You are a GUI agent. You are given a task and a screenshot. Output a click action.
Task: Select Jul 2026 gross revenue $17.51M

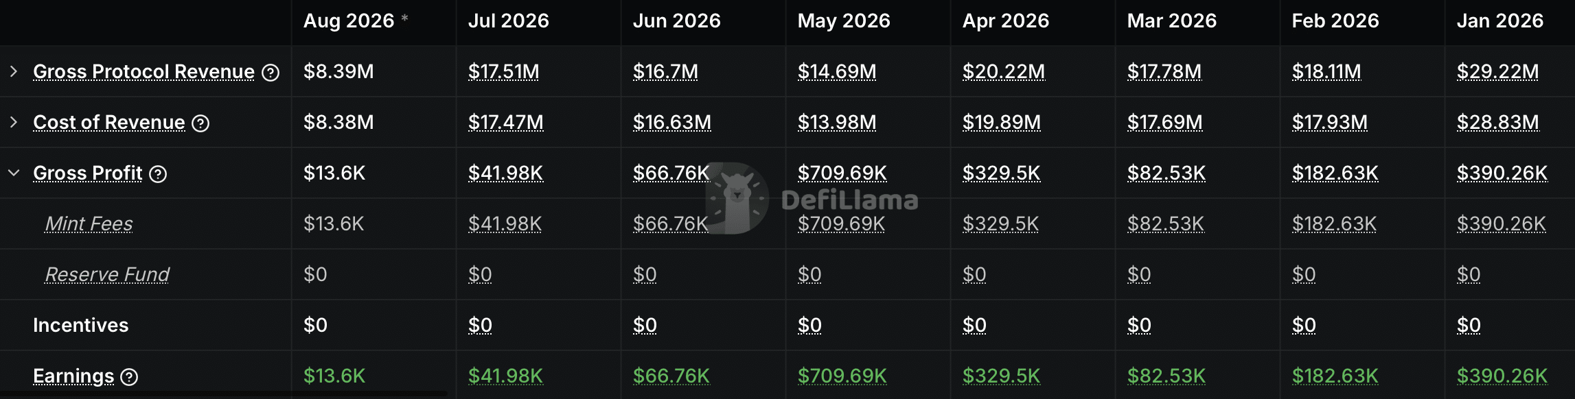click(x=503, y=71)
